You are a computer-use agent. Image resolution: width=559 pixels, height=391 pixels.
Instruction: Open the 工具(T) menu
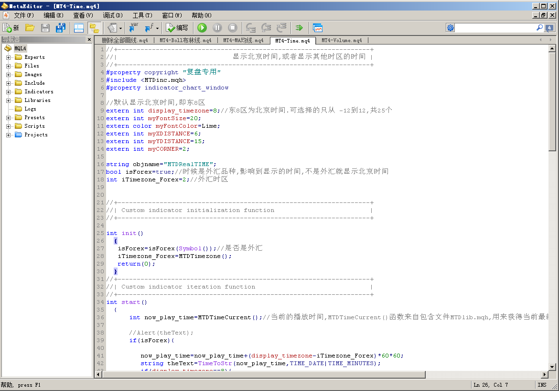point(142,15)
